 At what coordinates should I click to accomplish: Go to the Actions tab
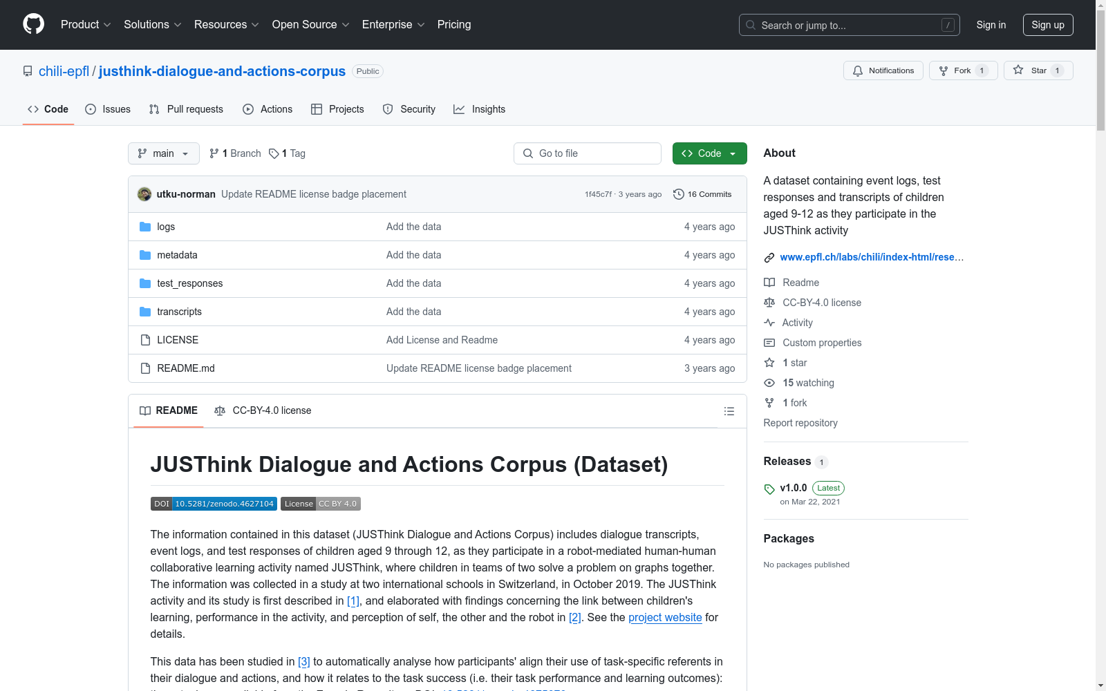pyautogui.click(x=268, y=109)
